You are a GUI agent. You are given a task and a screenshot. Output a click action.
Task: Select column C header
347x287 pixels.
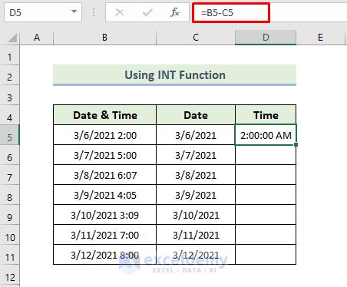coord(196,38)
